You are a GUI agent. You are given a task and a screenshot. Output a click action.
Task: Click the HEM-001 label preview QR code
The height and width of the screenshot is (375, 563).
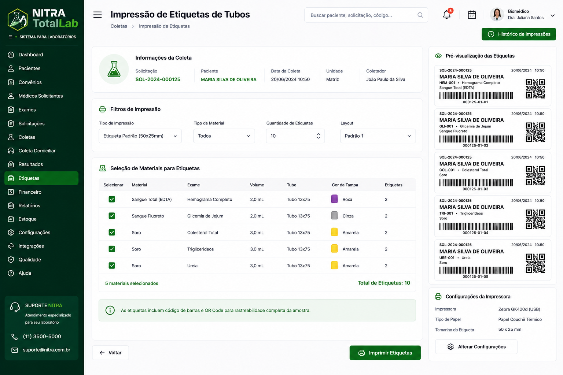pyautogui.click(x=536, y=89)
